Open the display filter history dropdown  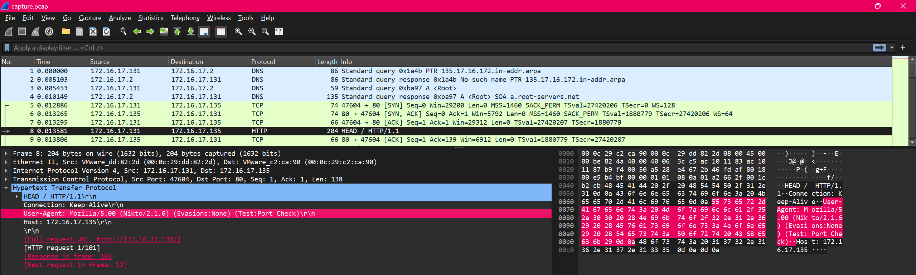pyautogui.click(x=892, y=47)
